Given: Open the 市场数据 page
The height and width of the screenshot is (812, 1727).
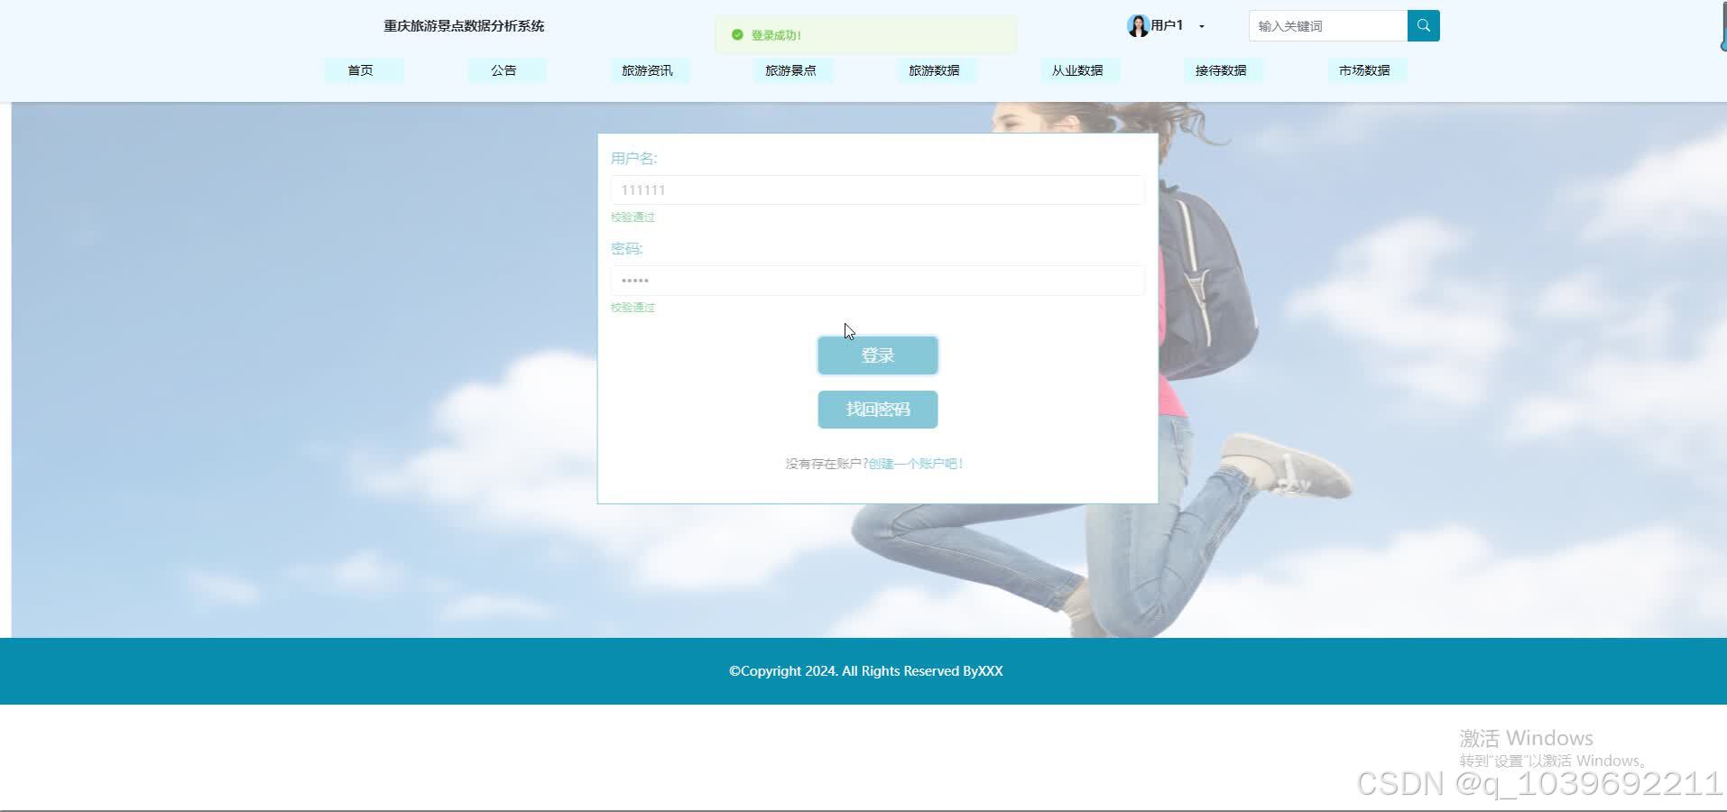Looking at the screenshot, I should pyautogui.click(x=1366, y=69).
